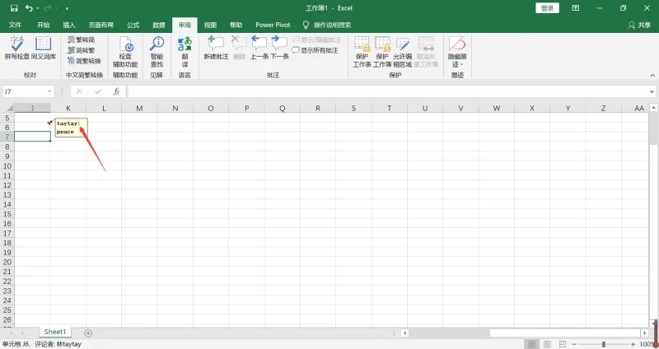Image resolution: width=659 pixels, height=349 pixels.
Task: Click the Name Box showing J7
Action: [25, 91]
